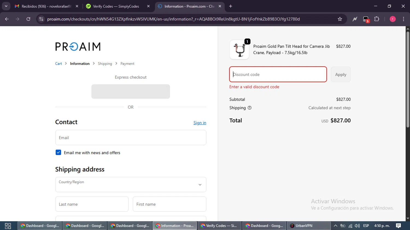Focus the Email input field

[x=131, y=138]
